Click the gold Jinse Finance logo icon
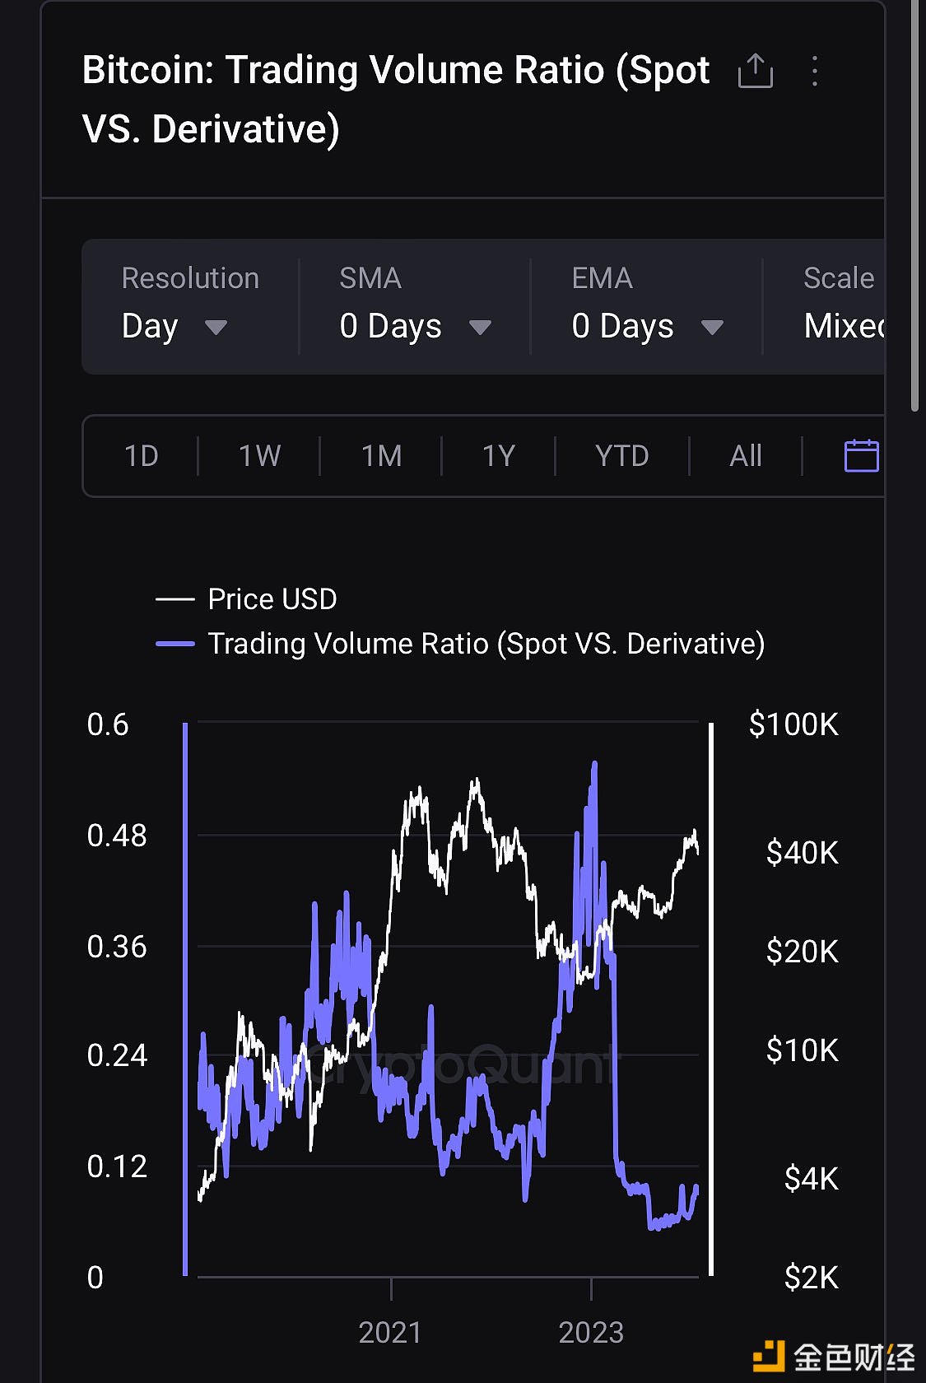 coord(769,1355)
